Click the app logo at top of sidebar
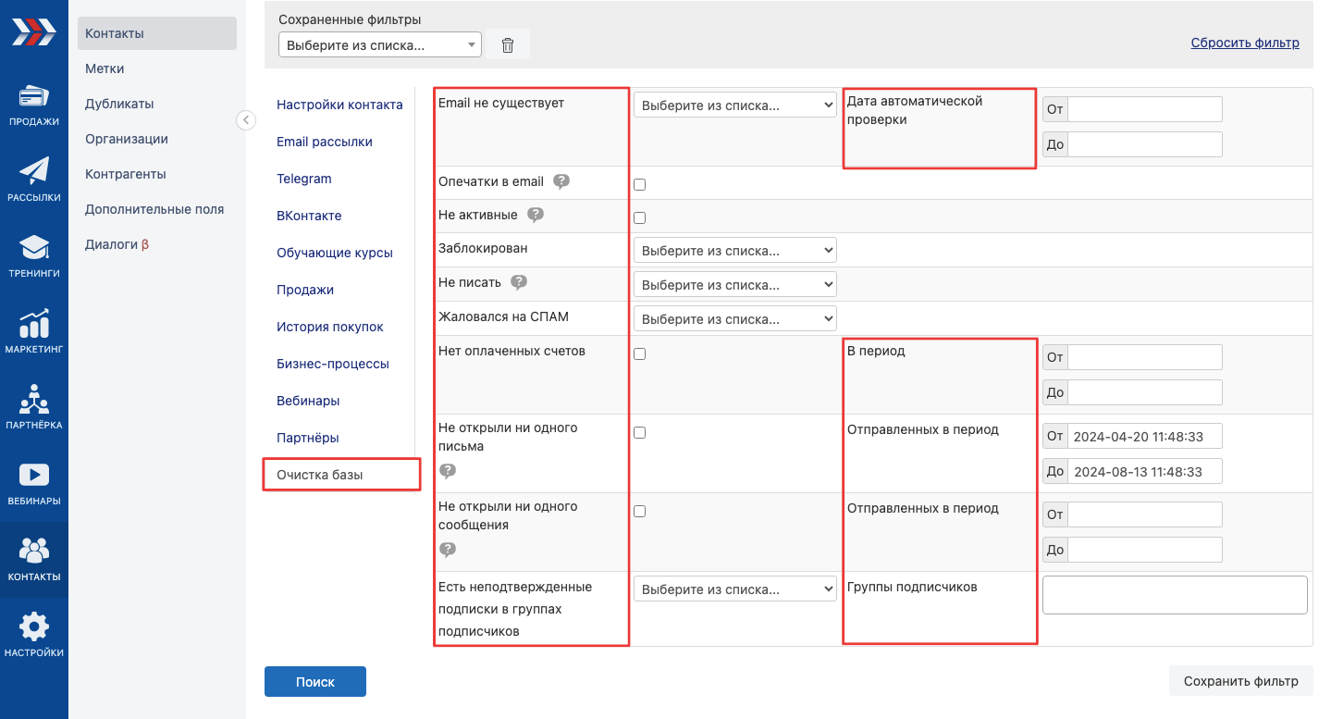 pyautogui.click(x=33, y=31)
